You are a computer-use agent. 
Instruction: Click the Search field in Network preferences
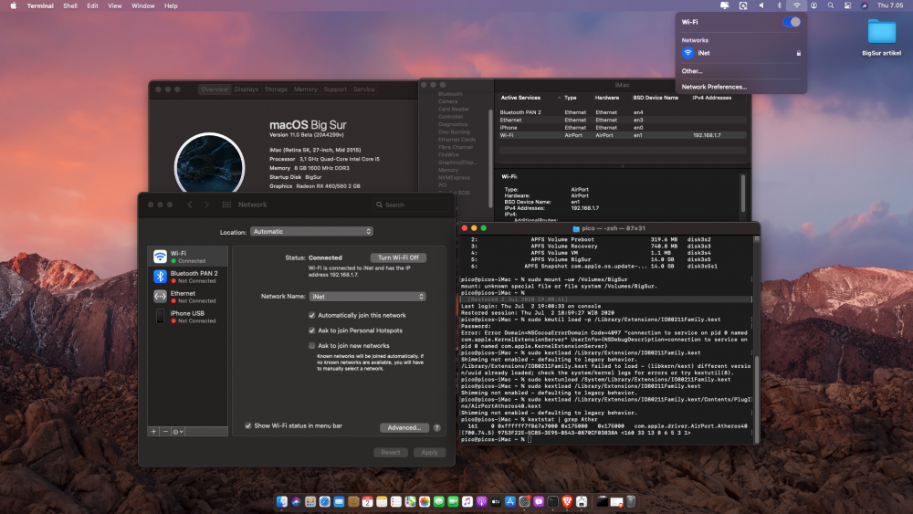tap(412, 205)
